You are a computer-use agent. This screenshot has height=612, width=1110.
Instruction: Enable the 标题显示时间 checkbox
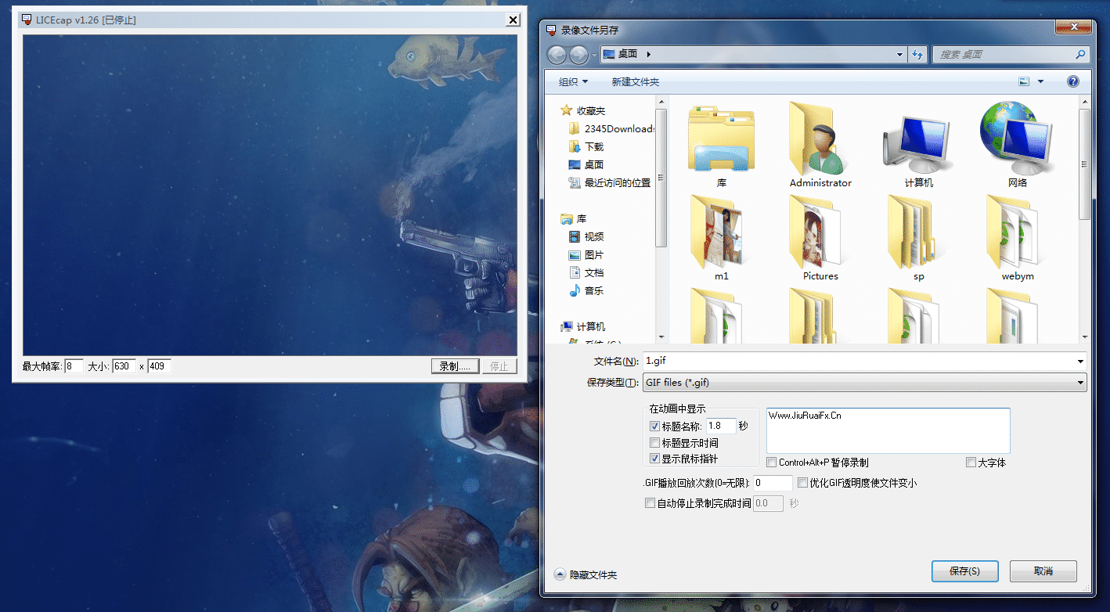(x=654, y=443)
